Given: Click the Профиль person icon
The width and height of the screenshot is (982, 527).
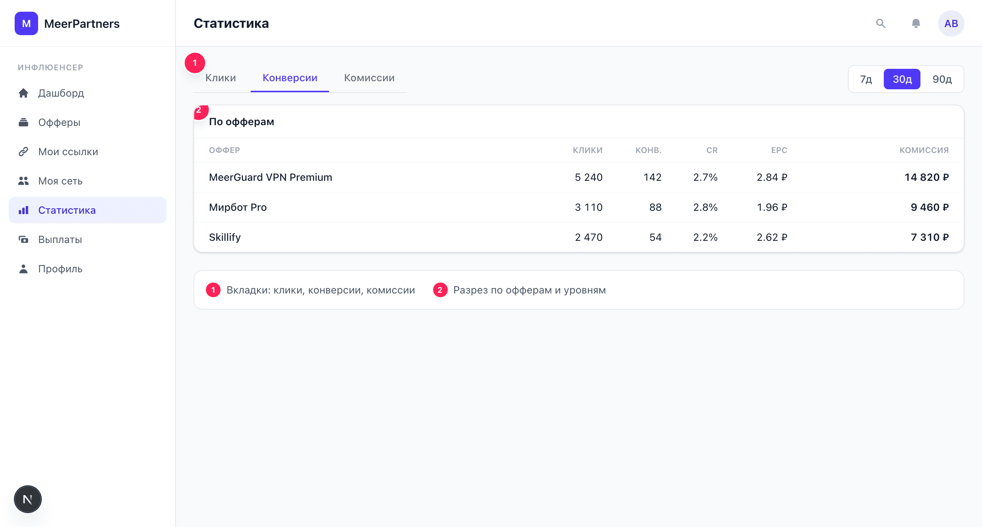Looking at the screenshot, I should tap(24, 269).
